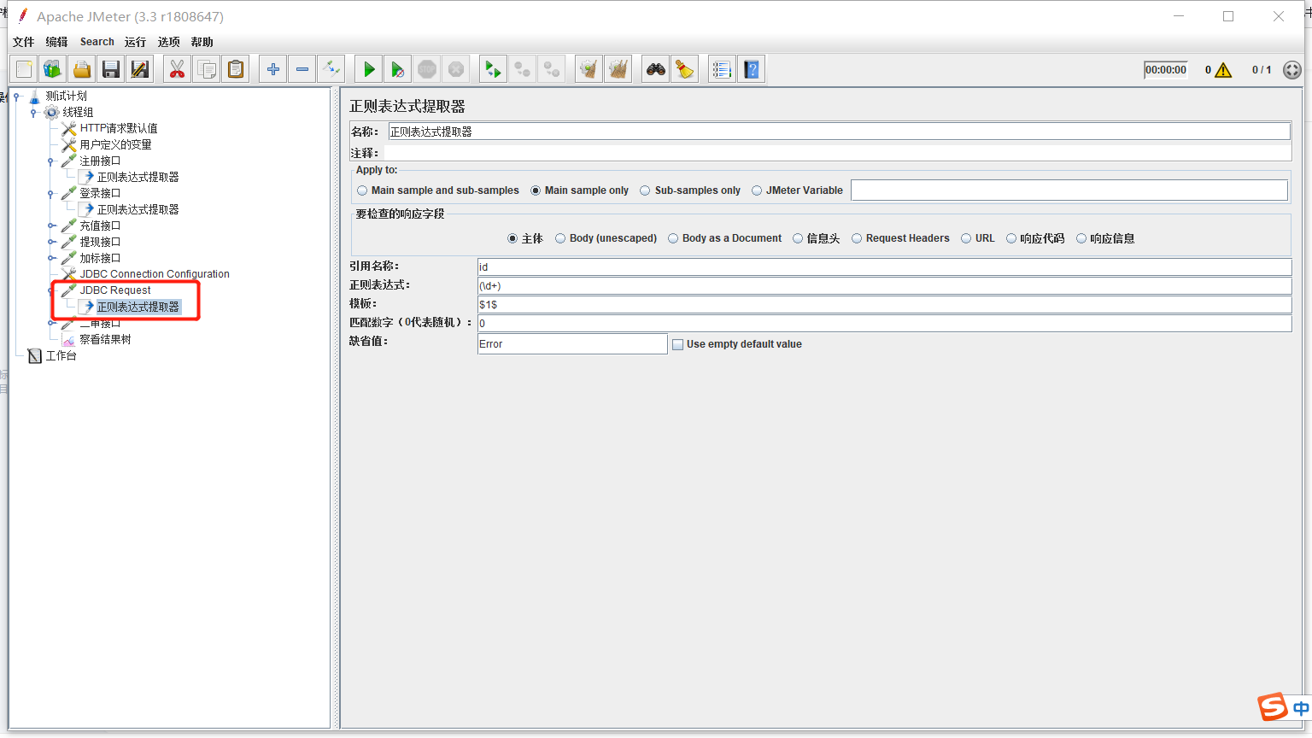Collapse the 登录接口 tree node handle

pos(50,194)
